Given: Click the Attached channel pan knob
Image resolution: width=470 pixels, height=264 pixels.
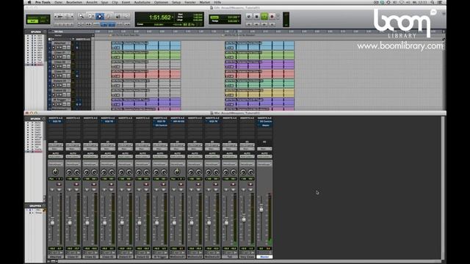Looking at the screenshot, I should (x=55, y=172).
